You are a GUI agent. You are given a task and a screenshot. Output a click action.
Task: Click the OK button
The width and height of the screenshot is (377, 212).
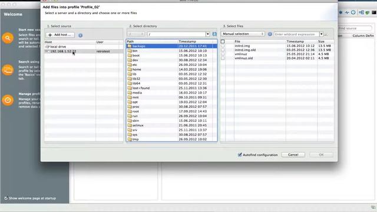pos(321,154)
